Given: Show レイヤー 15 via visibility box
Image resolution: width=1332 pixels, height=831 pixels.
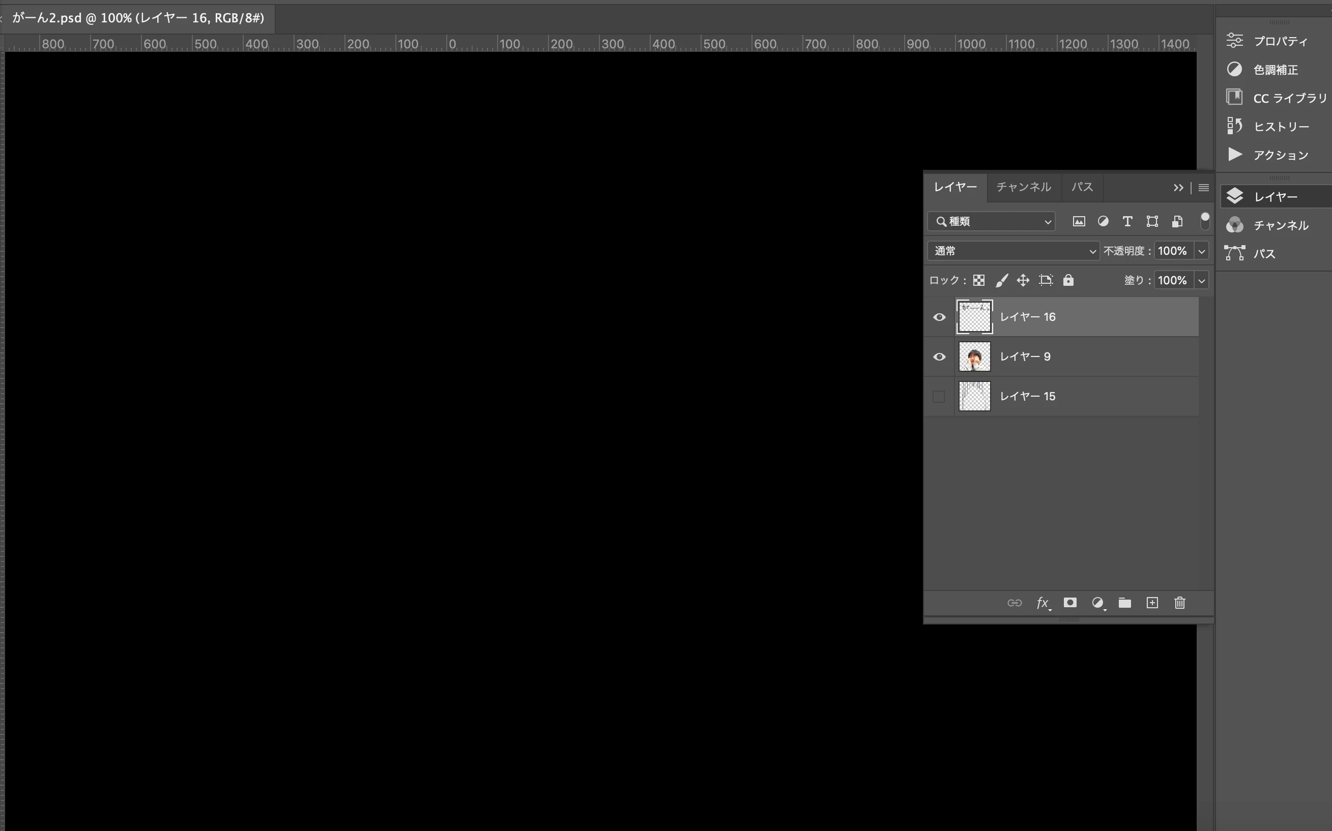Looking at the screenshot, I should coord(939,396).
